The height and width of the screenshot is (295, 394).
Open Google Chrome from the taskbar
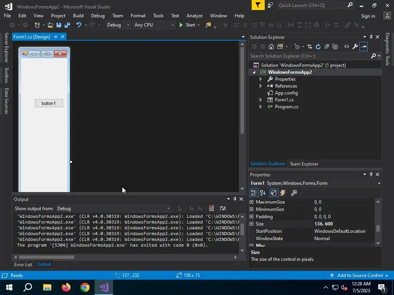[x=85, y=287]
